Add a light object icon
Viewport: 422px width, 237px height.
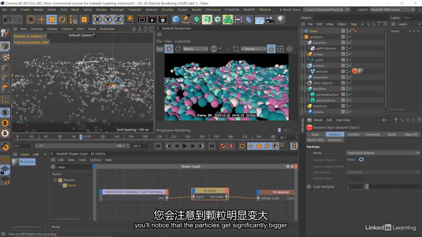point(280,19)
